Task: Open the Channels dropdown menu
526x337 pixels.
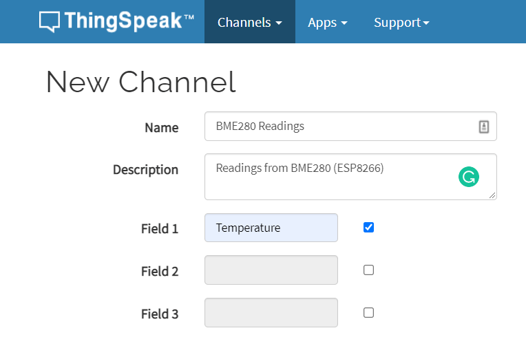Action: (x=250, y=22)
